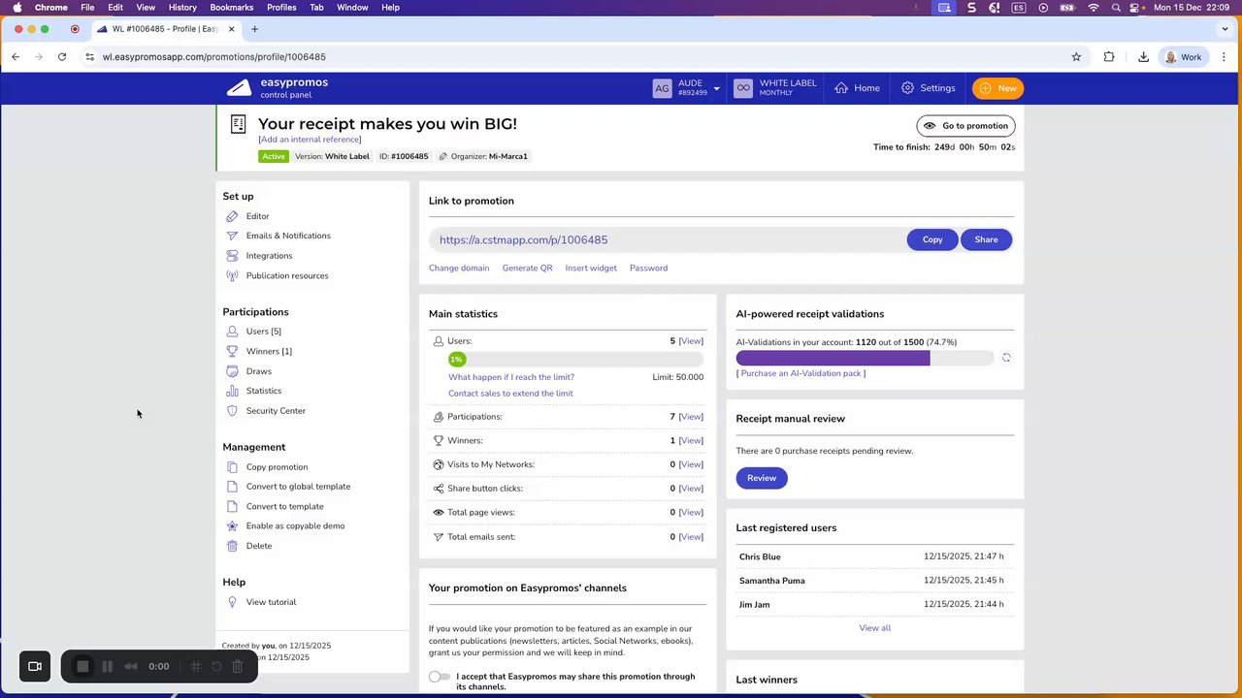Bookmark this page with the star icon
Screen dimensions: 1242x698
[1076, 57]
